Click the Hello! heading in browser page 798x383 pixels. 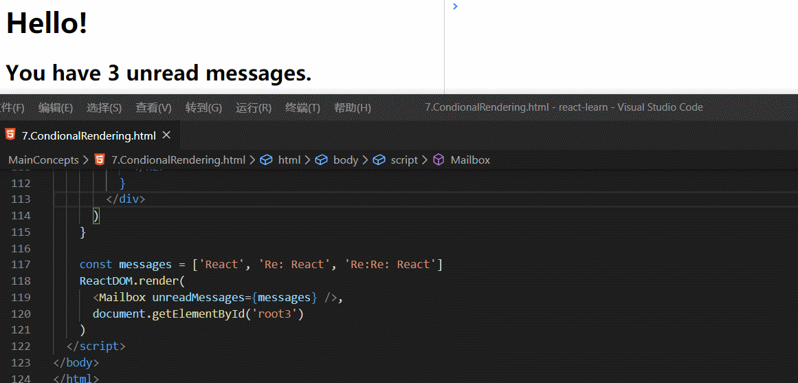(x=47, y=23)
